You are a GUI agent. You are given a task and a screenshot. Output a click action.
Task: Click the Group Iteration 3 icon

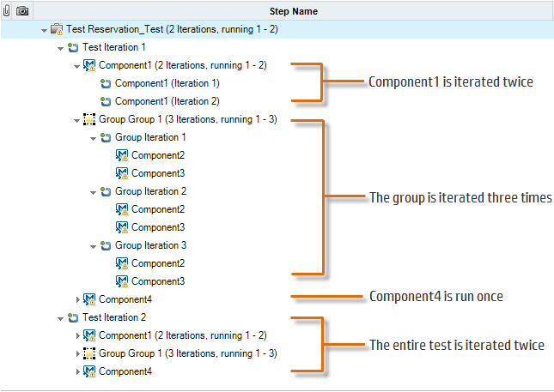click(106, 246)
